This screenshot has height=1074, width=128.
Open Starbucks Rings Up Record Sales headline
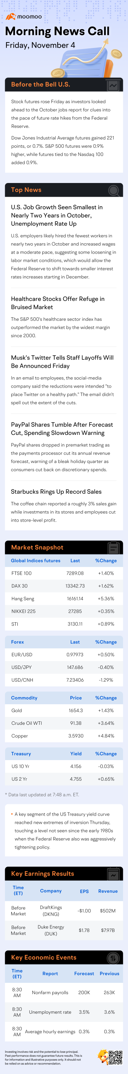(56, 492)
